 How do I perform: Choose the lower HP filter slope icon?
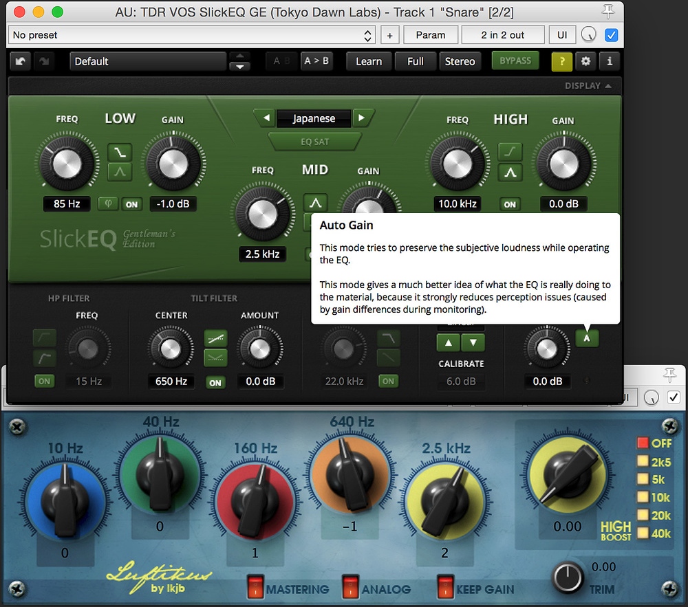44,358
